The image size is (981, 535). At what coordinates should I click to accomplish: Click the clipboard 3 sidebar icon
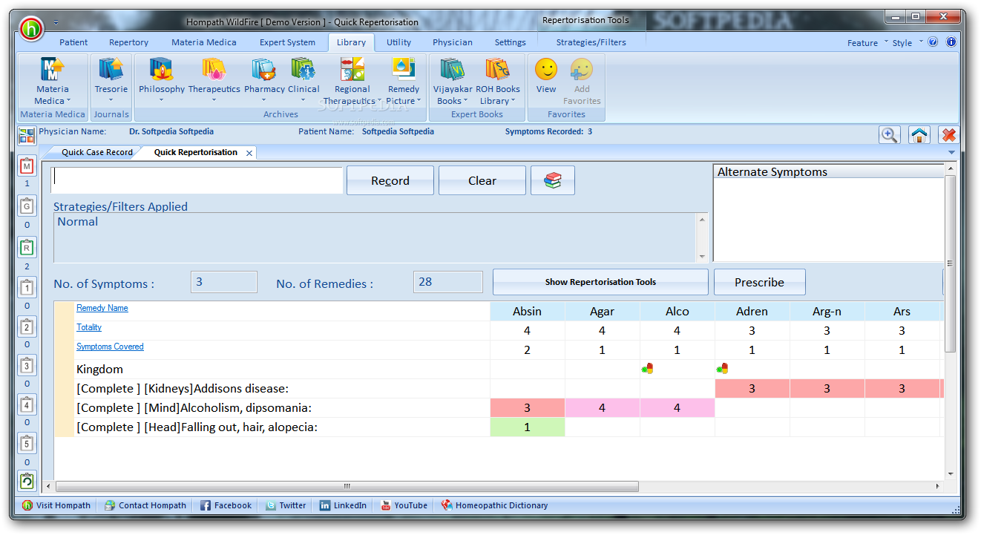coord(27,365)
